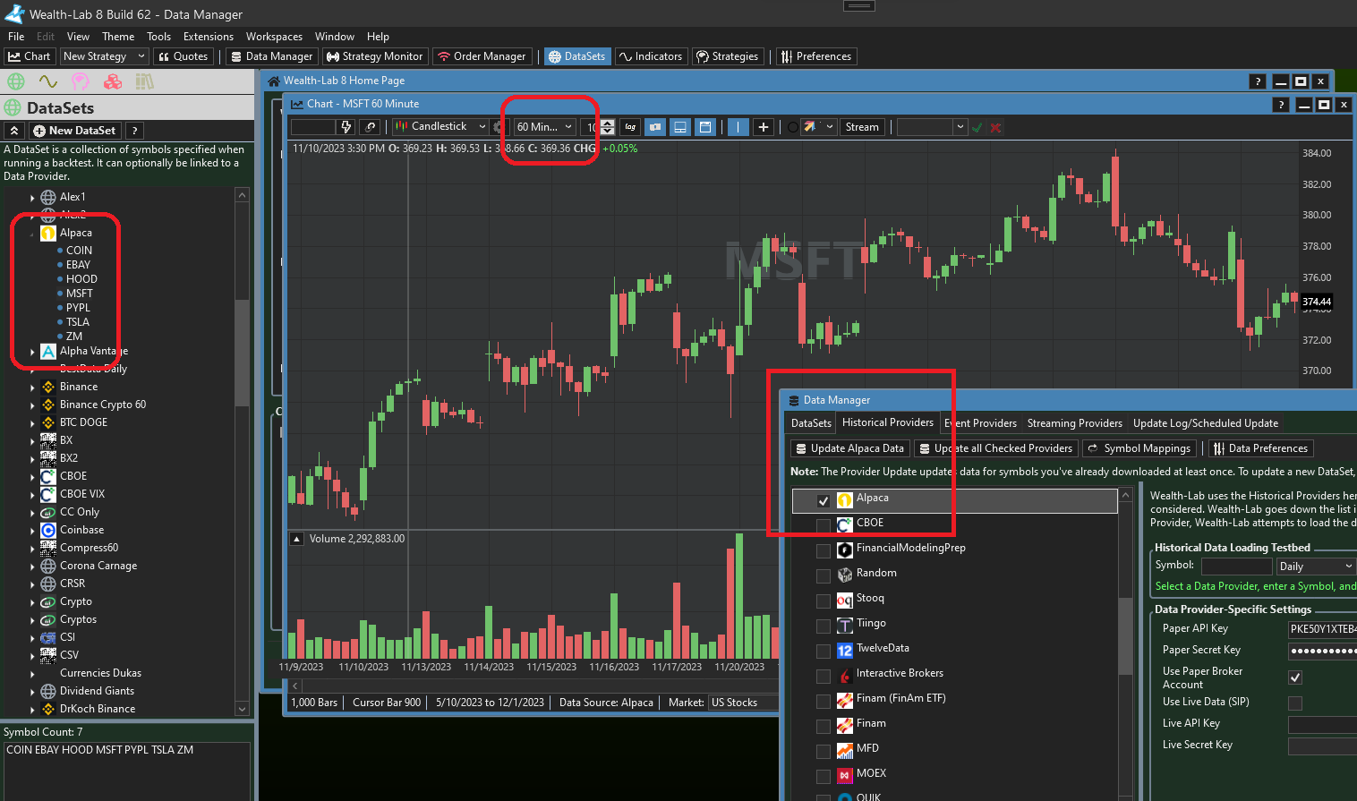The image size is (1357, 801).
Task: Select the MSFT symbol under Alpaca DataSet
Action: (81, 293)
